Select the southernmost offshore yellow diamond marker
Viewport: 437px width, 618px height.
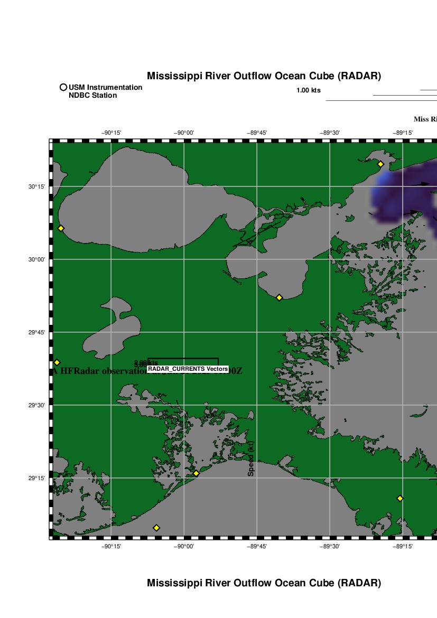(156, 528)
